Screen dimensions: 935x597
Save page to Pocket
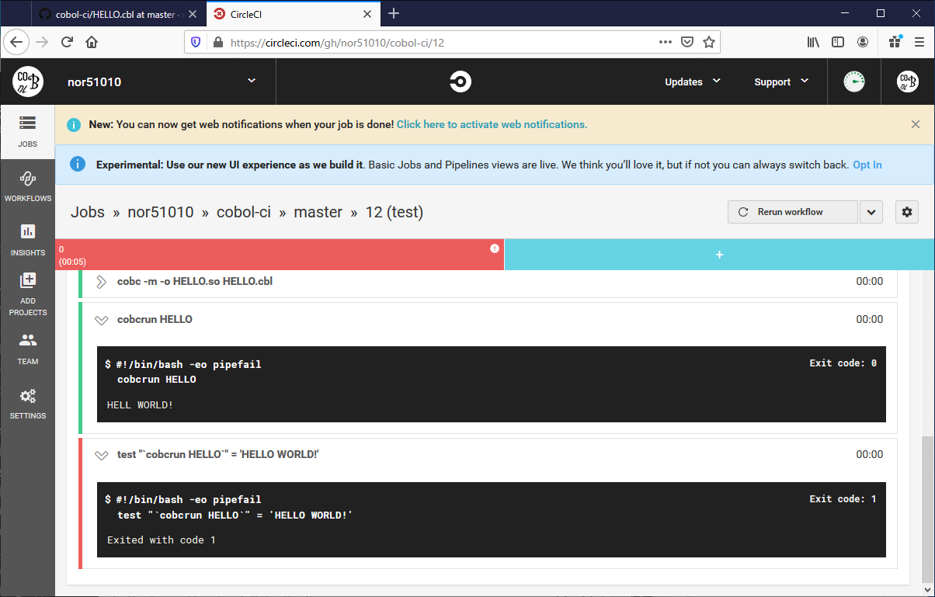click(x=687, y=43)
